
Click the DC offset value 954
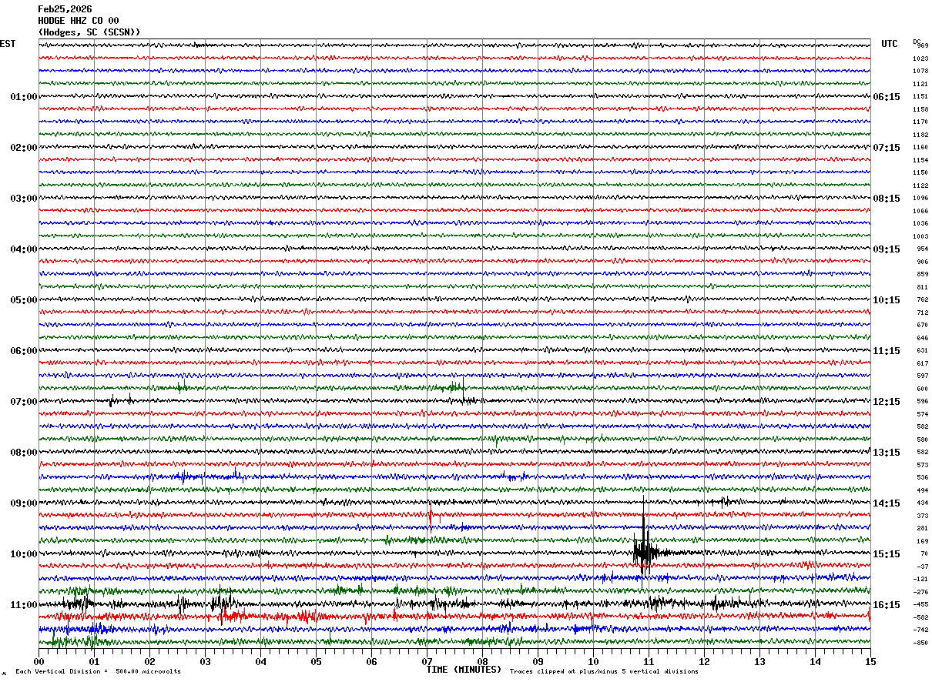[x=923, y=249]
